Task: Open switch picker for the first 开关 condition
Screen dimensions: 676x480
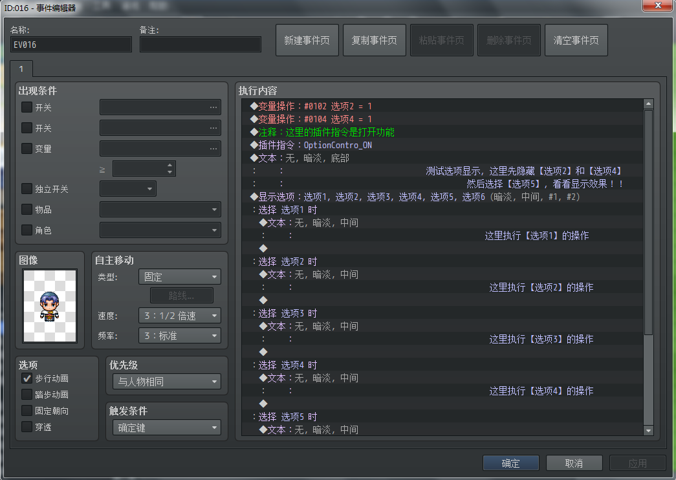Action: pyautogui.click(x=213, y=107)
